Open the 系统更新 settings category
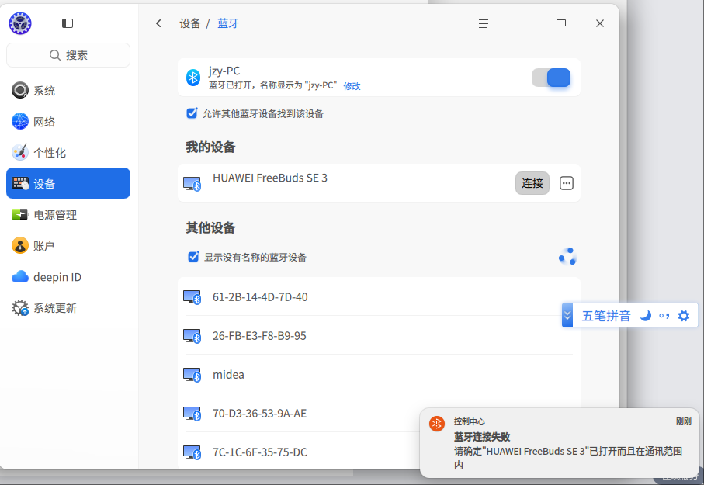Screen dimensions: 704x485 [x=68, y=308]
